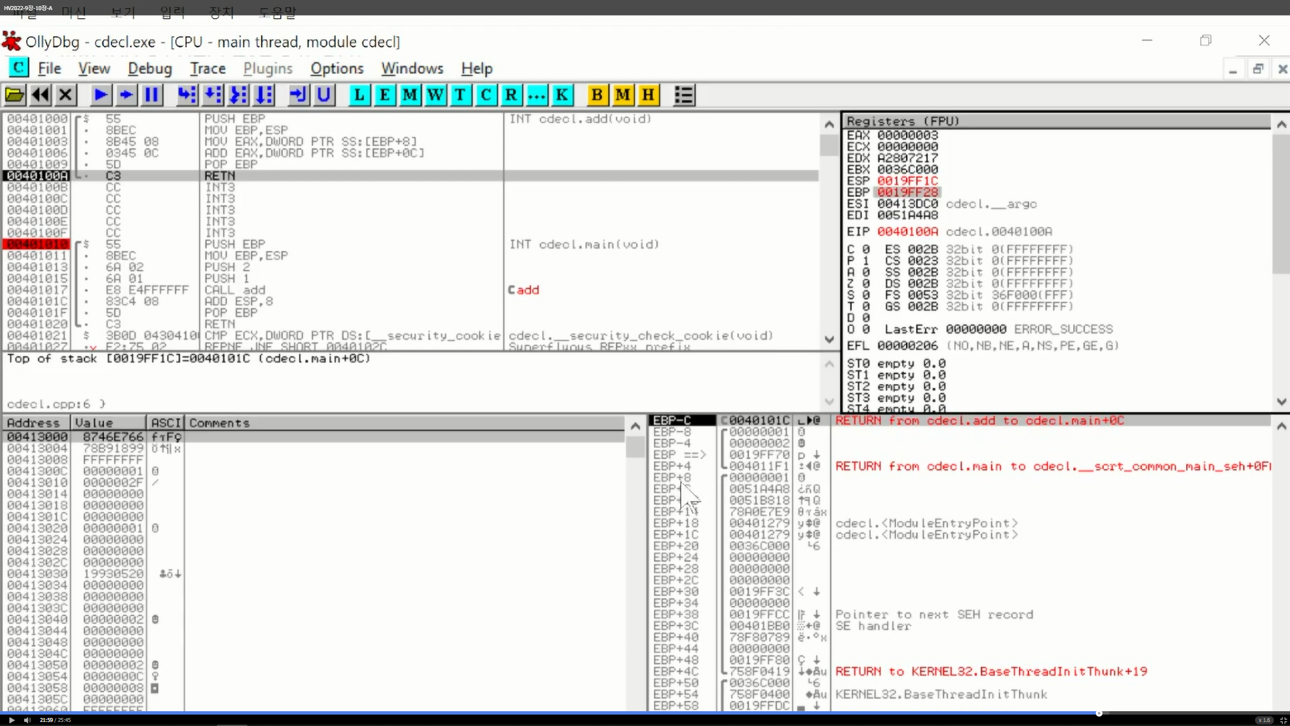Viewport: 1290px width, 726px height.
Task: Select dump row at address 00413000
Action: pyautogui.click(x=314, y=437)
